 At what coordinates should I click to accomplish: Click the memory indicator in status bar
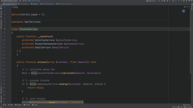coord(188,107)
